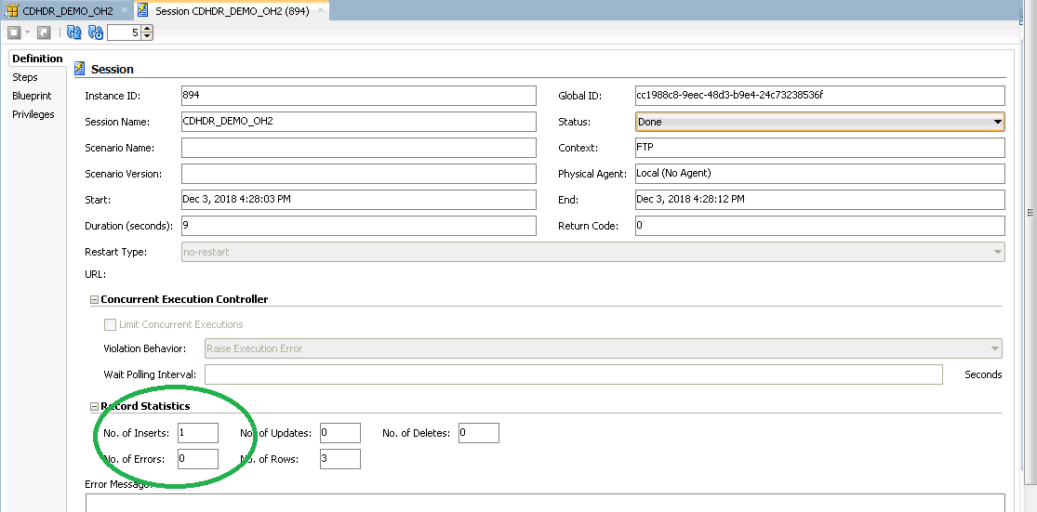The width and height of the screenshot is (1037, 512).
Task: Open the Privileges side tab
Action: coord(33,114)
